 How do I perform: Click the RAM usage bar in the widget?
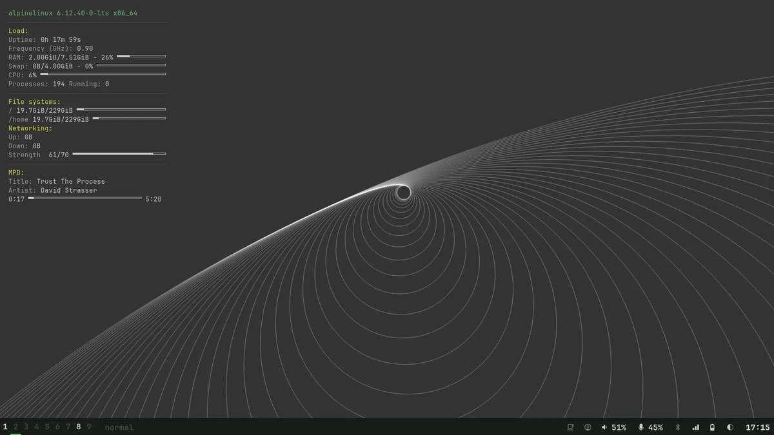tap(142, 56)
